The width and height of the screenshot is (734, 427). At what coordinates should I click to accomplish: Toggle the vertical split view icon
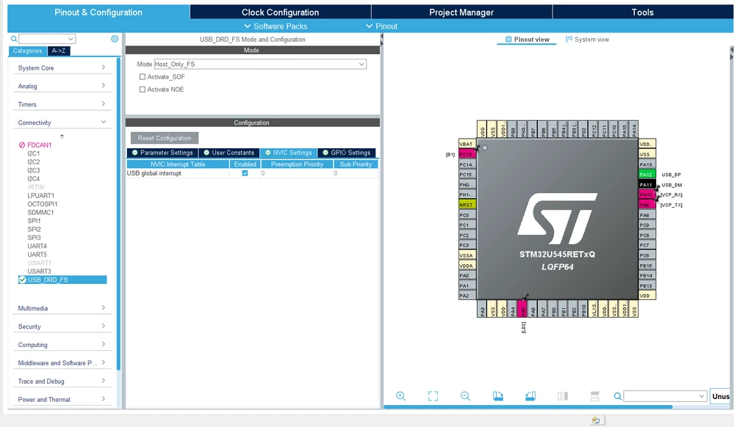tap(562, 396)
